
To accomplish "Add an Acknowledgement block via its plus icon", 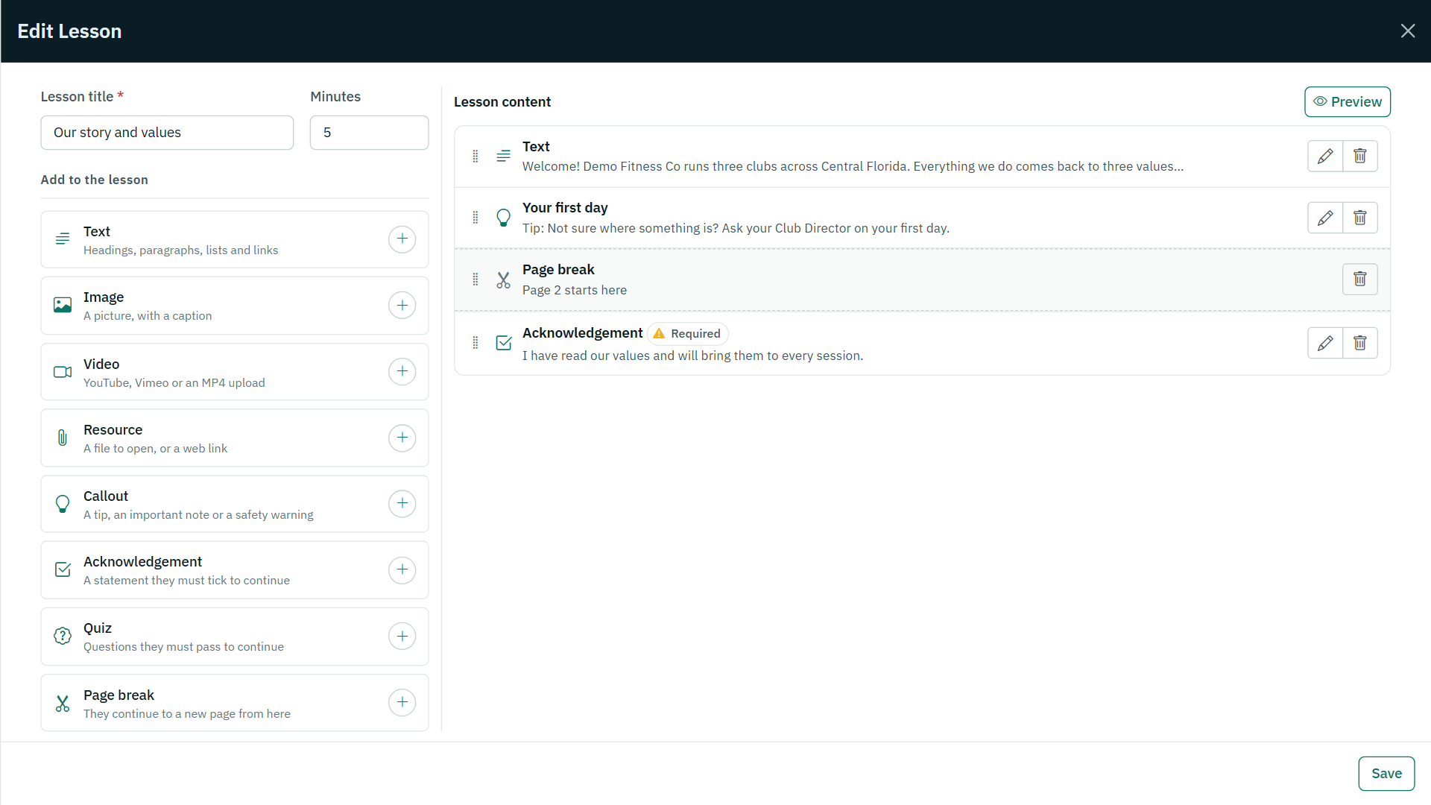I will point(402,569).
